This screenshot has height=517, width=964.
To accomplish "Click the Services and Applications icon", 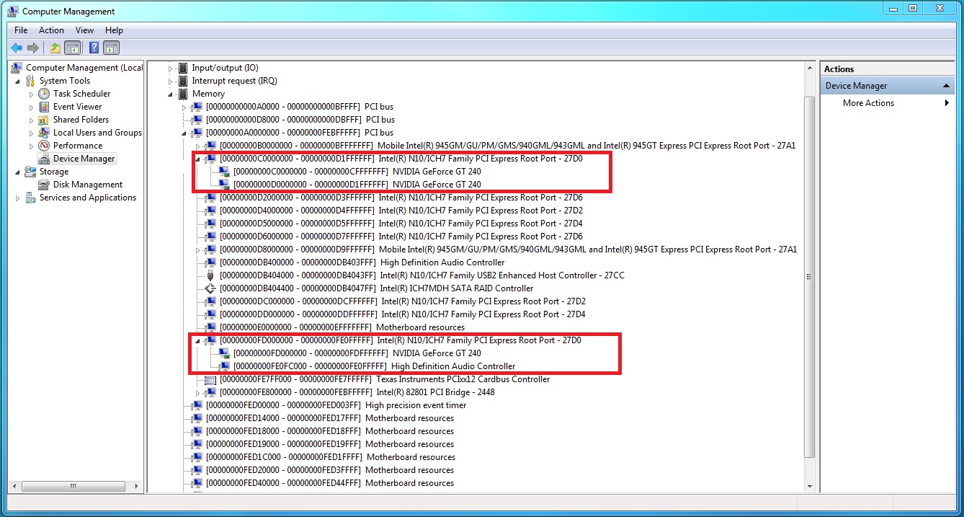I will tap(30, 198).
